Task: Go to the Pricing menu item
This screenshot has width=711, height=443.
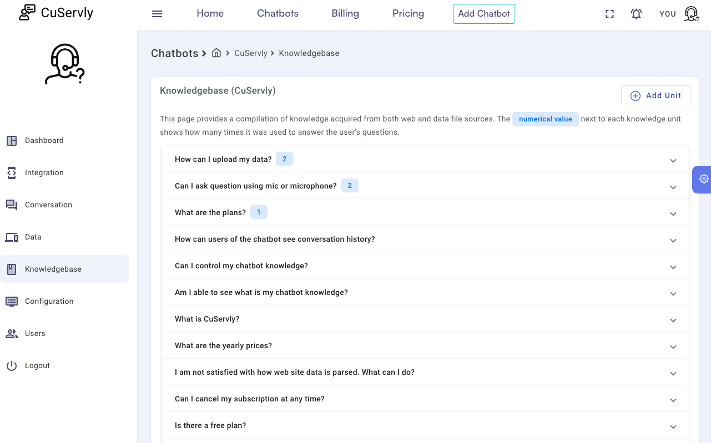Action: coord(408,14)
